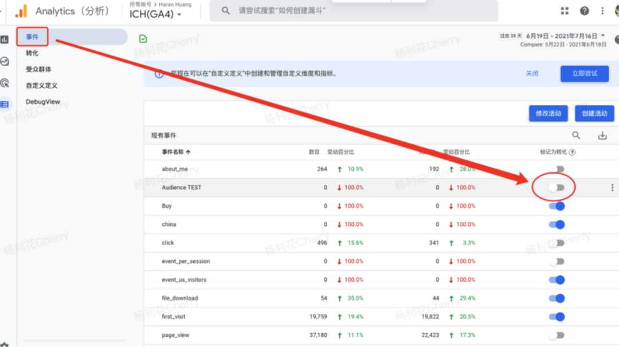
Task: Open Admin gear icon at bottom left
Action: coord(5,345)
